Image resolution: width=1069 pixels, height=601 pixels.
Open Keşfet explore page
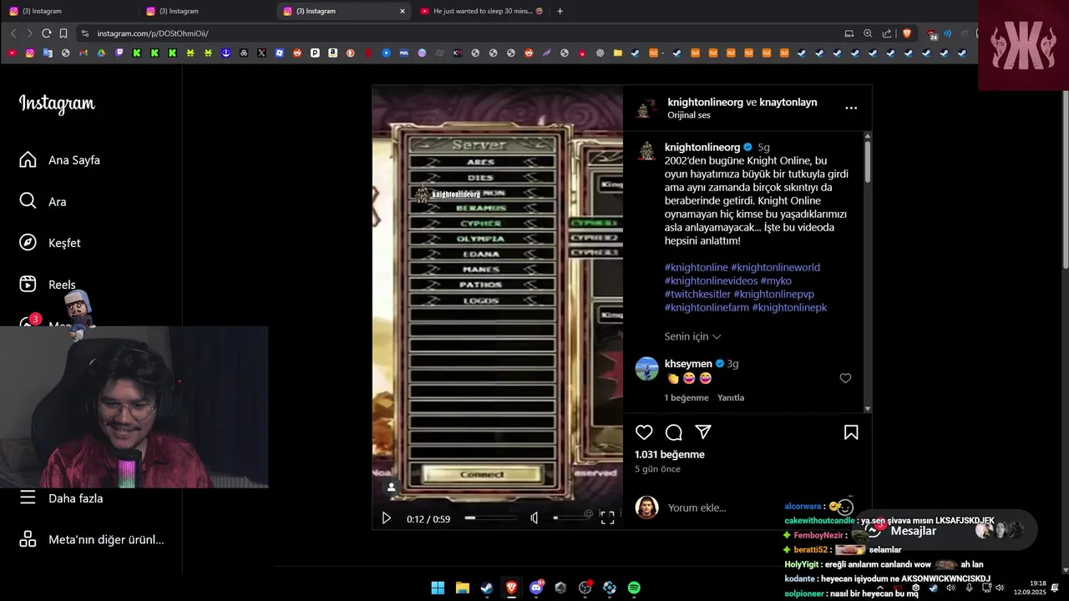(x=50, y=243)
